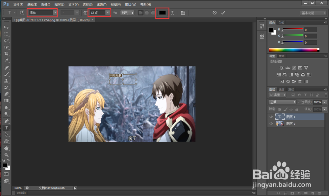Open the 滤镜(T) menu
329x196 pixels.
[x=102, y=4]
